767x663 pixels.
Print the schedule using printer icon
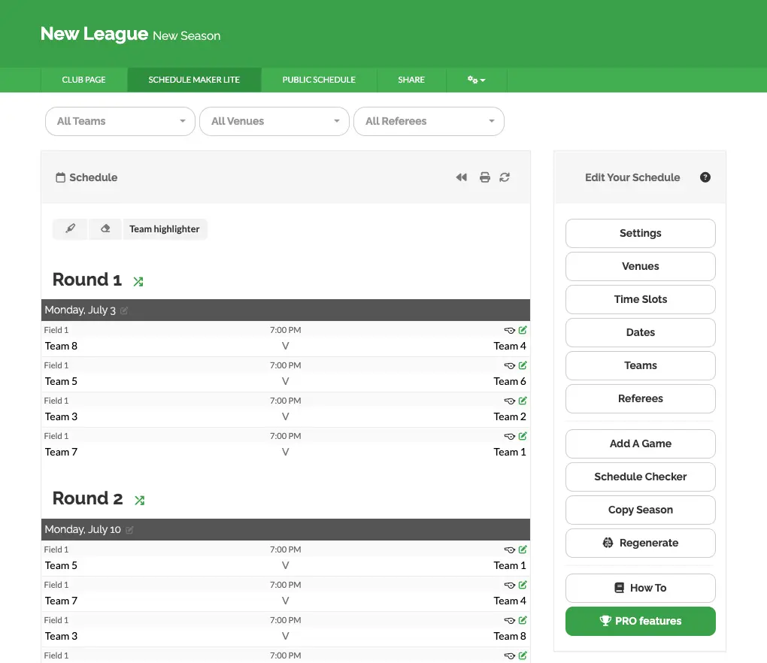485,177
